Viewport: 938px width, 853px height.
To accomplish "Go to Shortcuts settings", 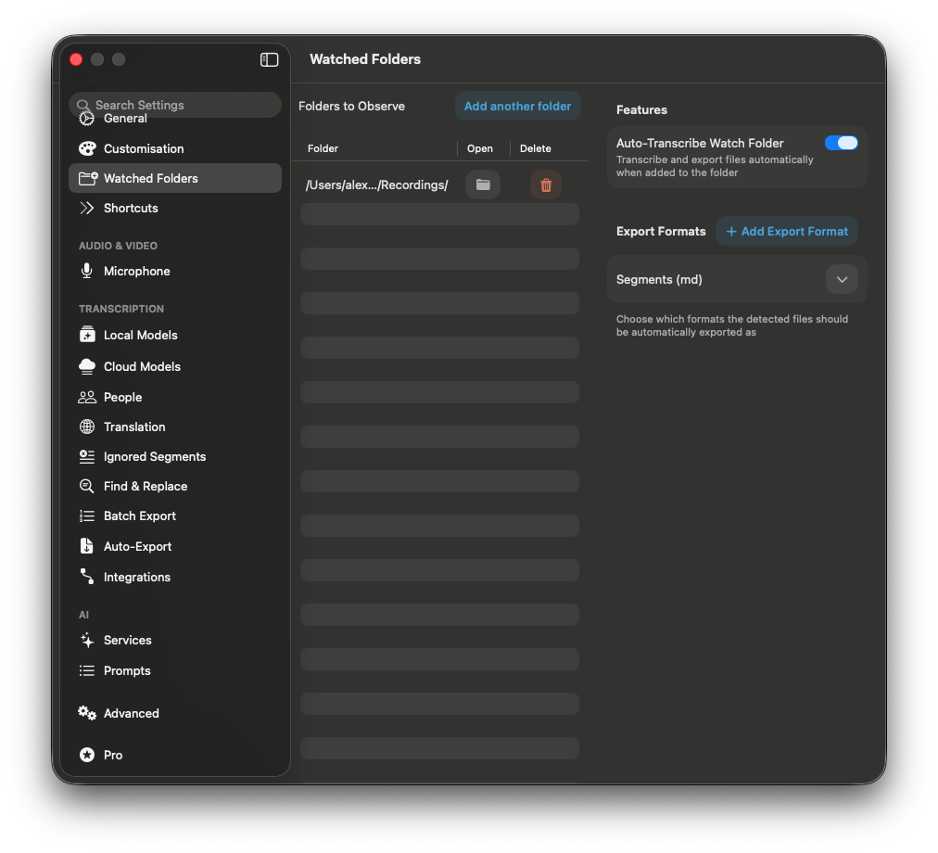I will tap(131, 208).
